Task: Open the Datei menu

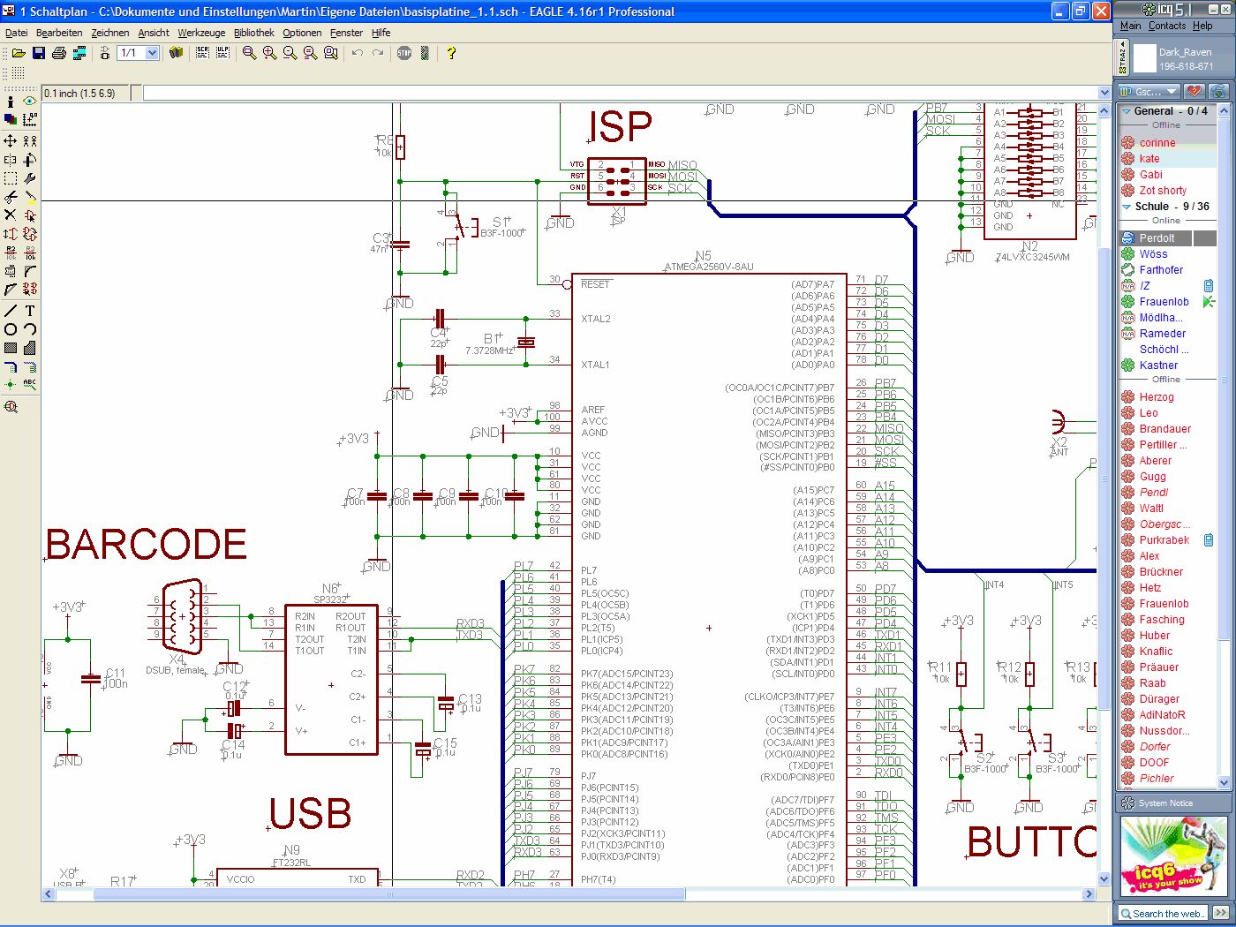Action: [x=17, y=33]
